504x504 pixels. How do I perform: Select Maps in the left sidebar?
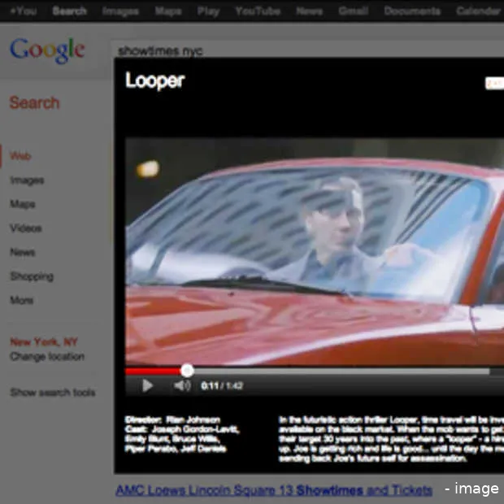tap(23, 204)
